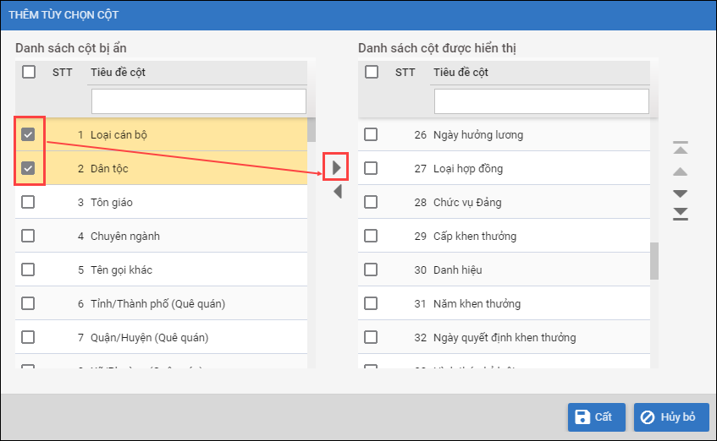Move selected column up one position
The height and width of the screenshot is (441, 717).
click(681, 171)
